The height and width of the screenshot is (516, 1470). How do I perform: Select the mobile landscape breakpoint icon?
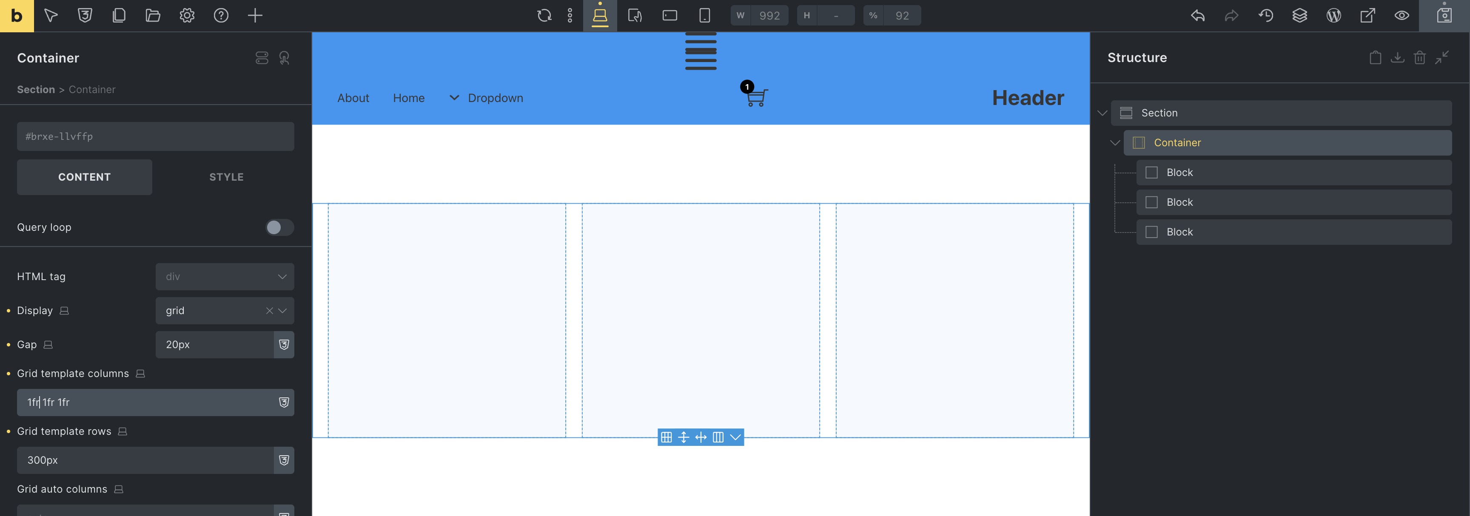(x=669, y=15)
